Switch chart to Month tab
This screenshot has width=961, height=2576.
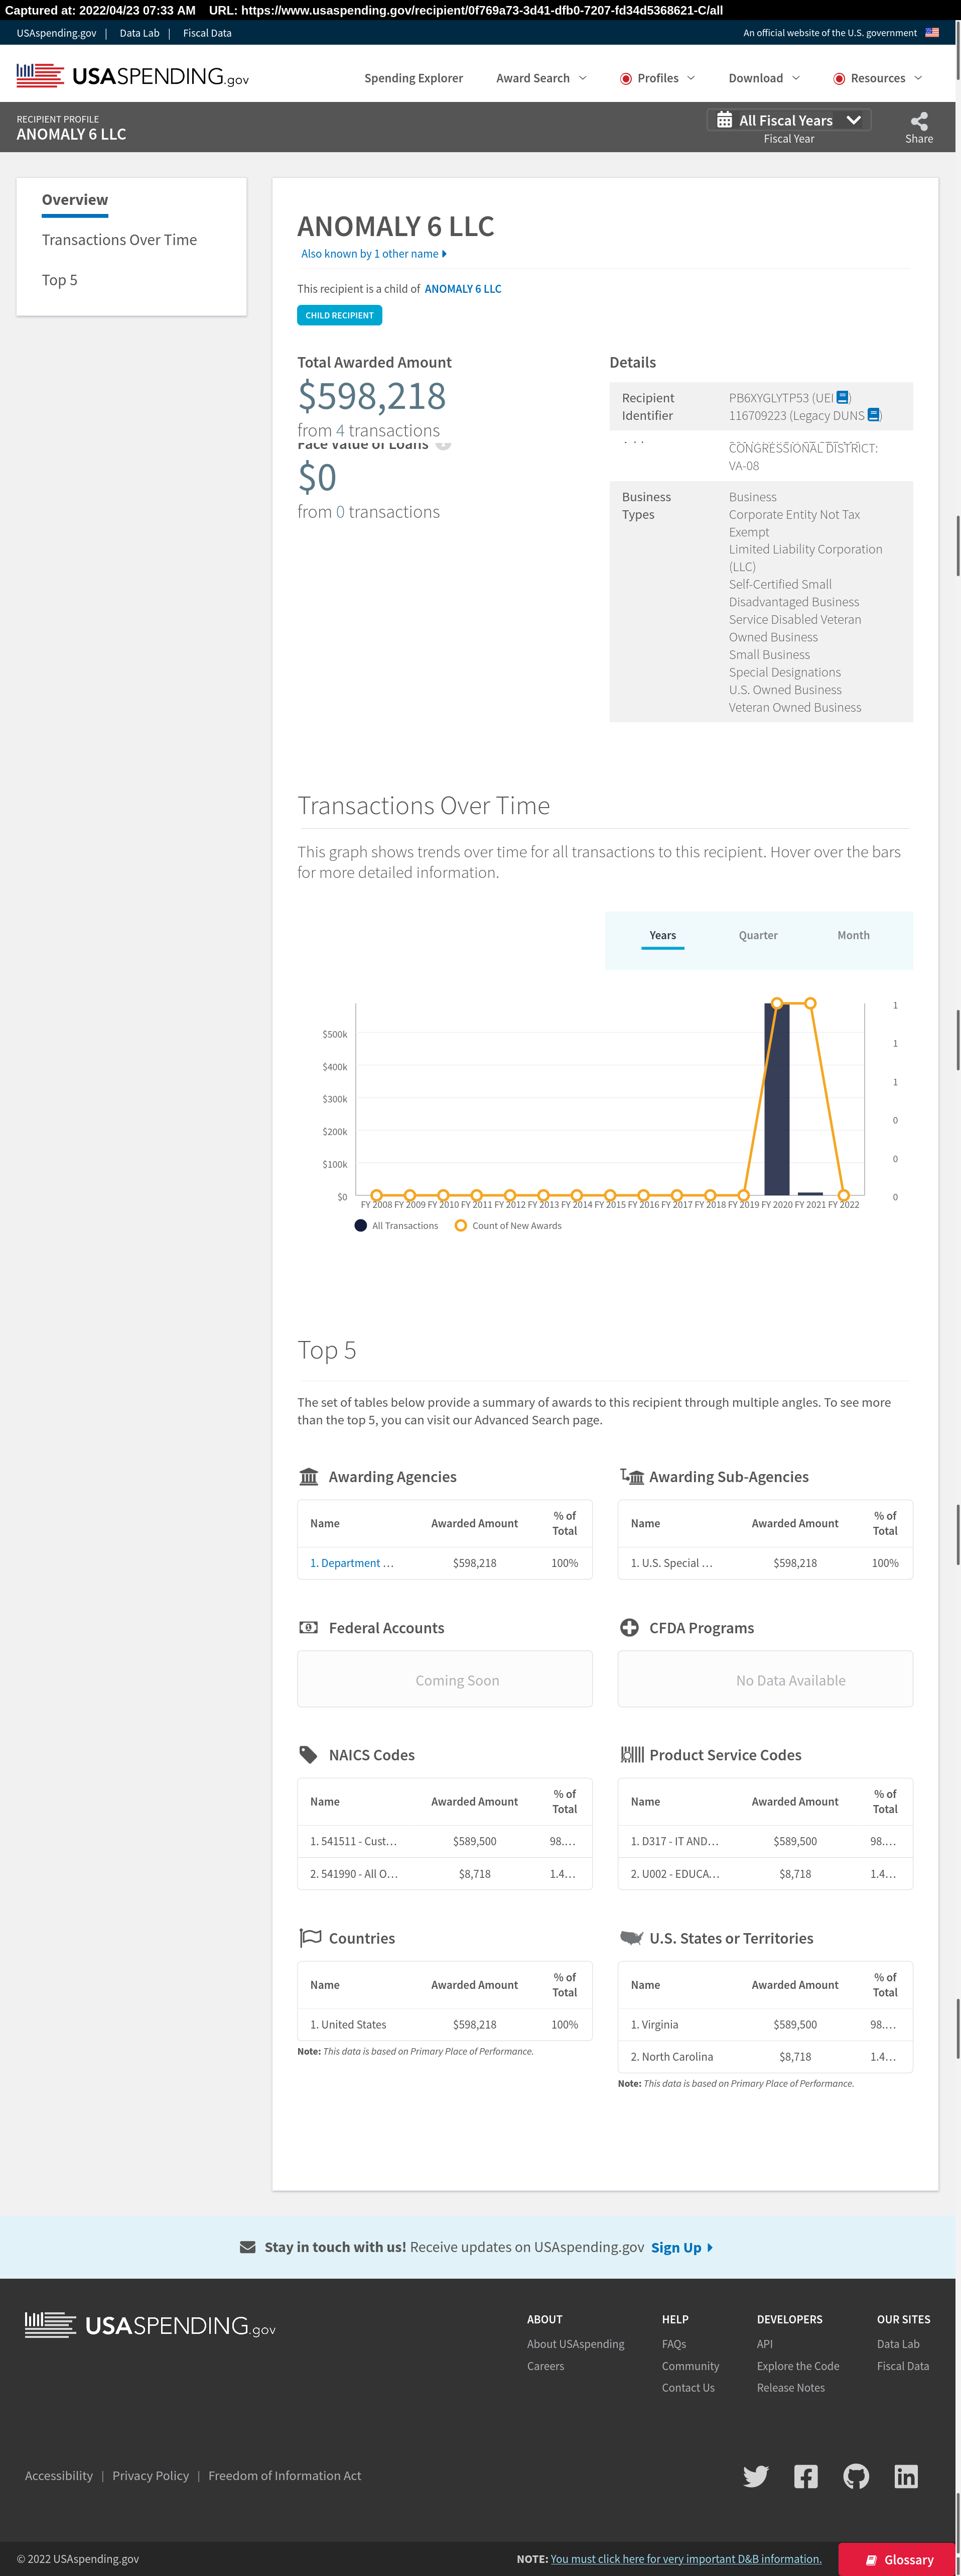click(x=852, y=935)
